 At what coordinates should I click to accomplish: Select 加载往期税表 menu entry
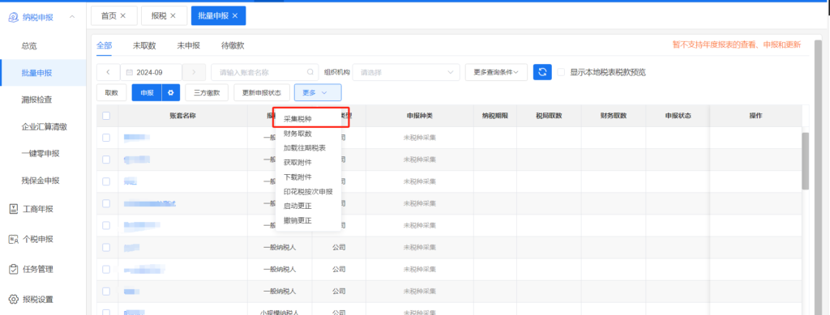tap(305, 148)
